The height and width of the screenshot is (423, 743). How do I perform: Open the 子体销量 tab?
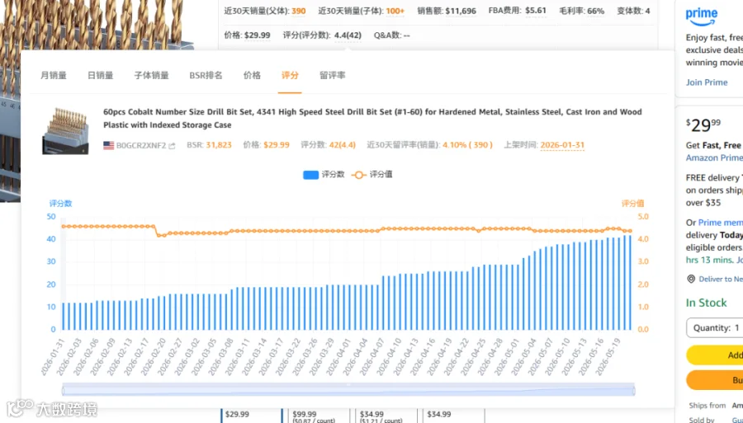pyautogui.click(x=151, y=75)
